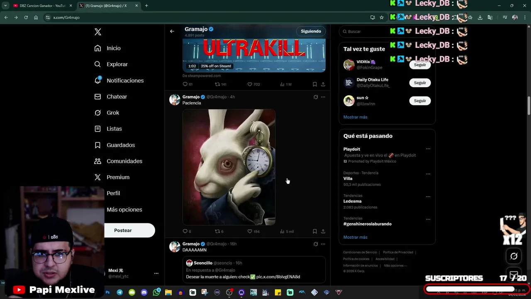Image resolution: width=531 pixels, height=299 pixels.
Task: Open Premium page
Action: click(x=112, y=177)
